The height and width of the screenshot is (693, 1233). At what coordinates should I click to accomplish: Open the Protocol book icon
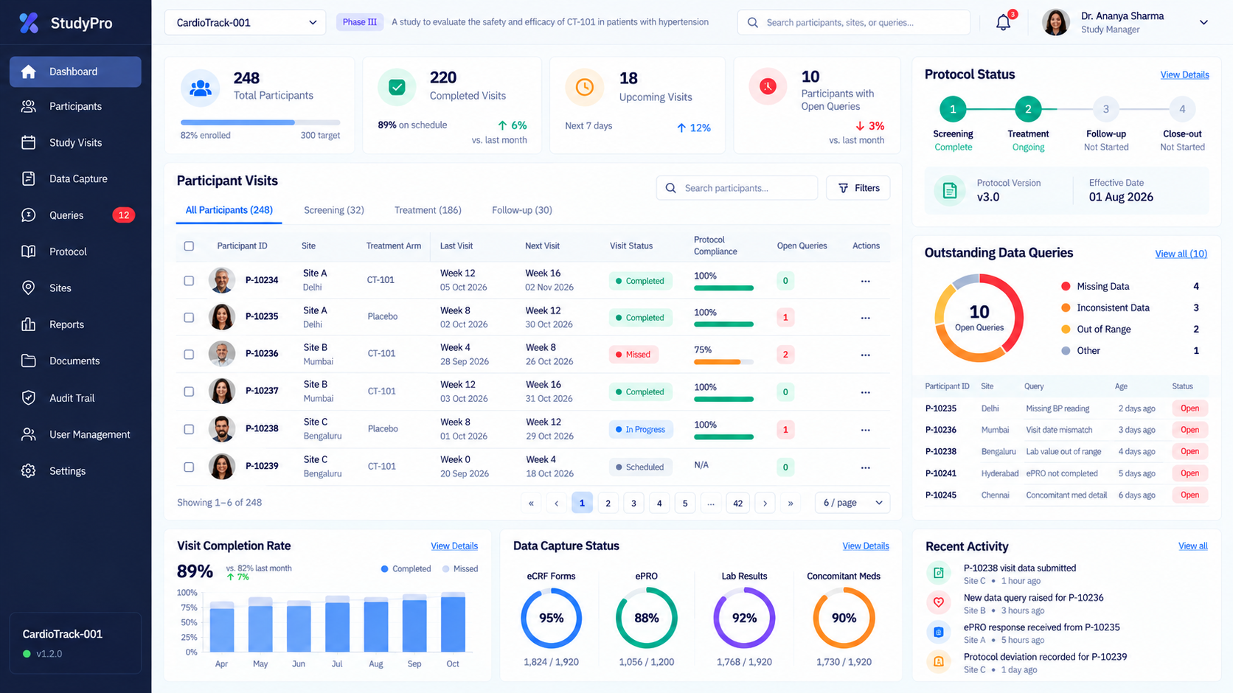point(29,251)
